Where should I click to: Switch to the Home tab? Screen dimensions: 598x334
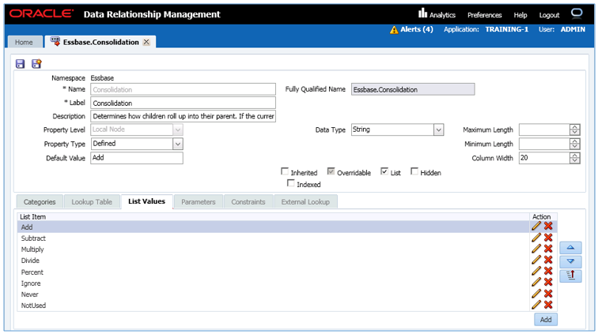pyautogui.click(x=24, y=43)
